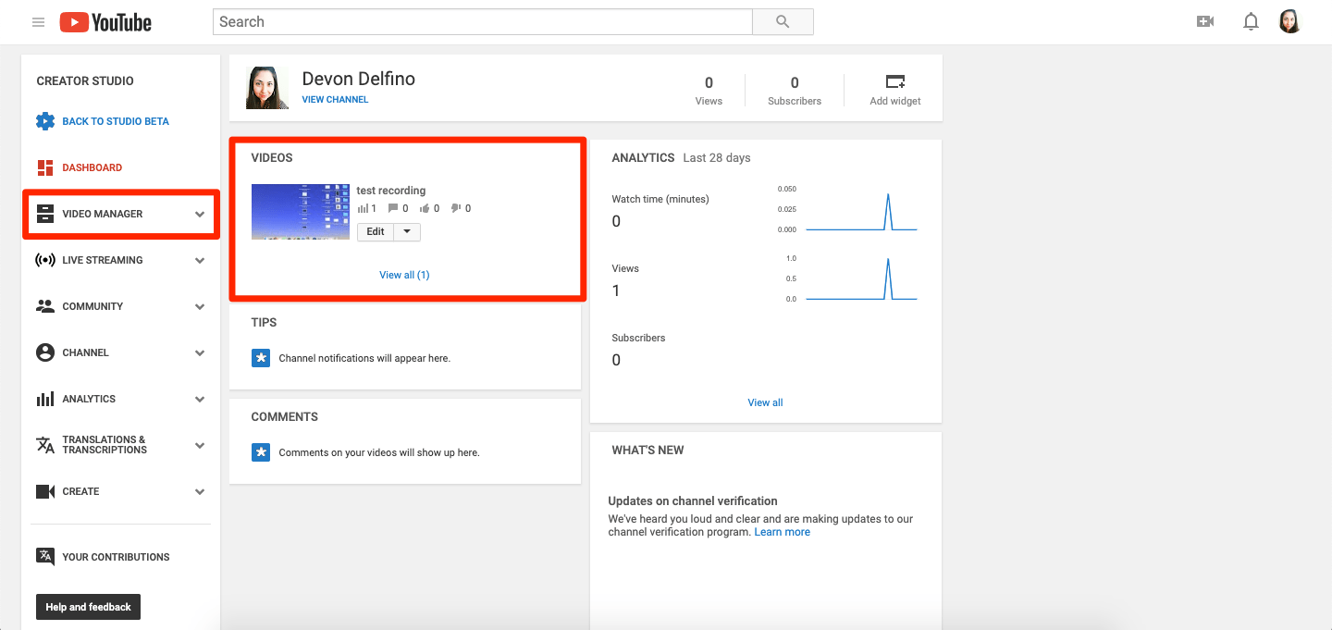
Task: Click the Analytics widget heading
Action: [643, 158]
